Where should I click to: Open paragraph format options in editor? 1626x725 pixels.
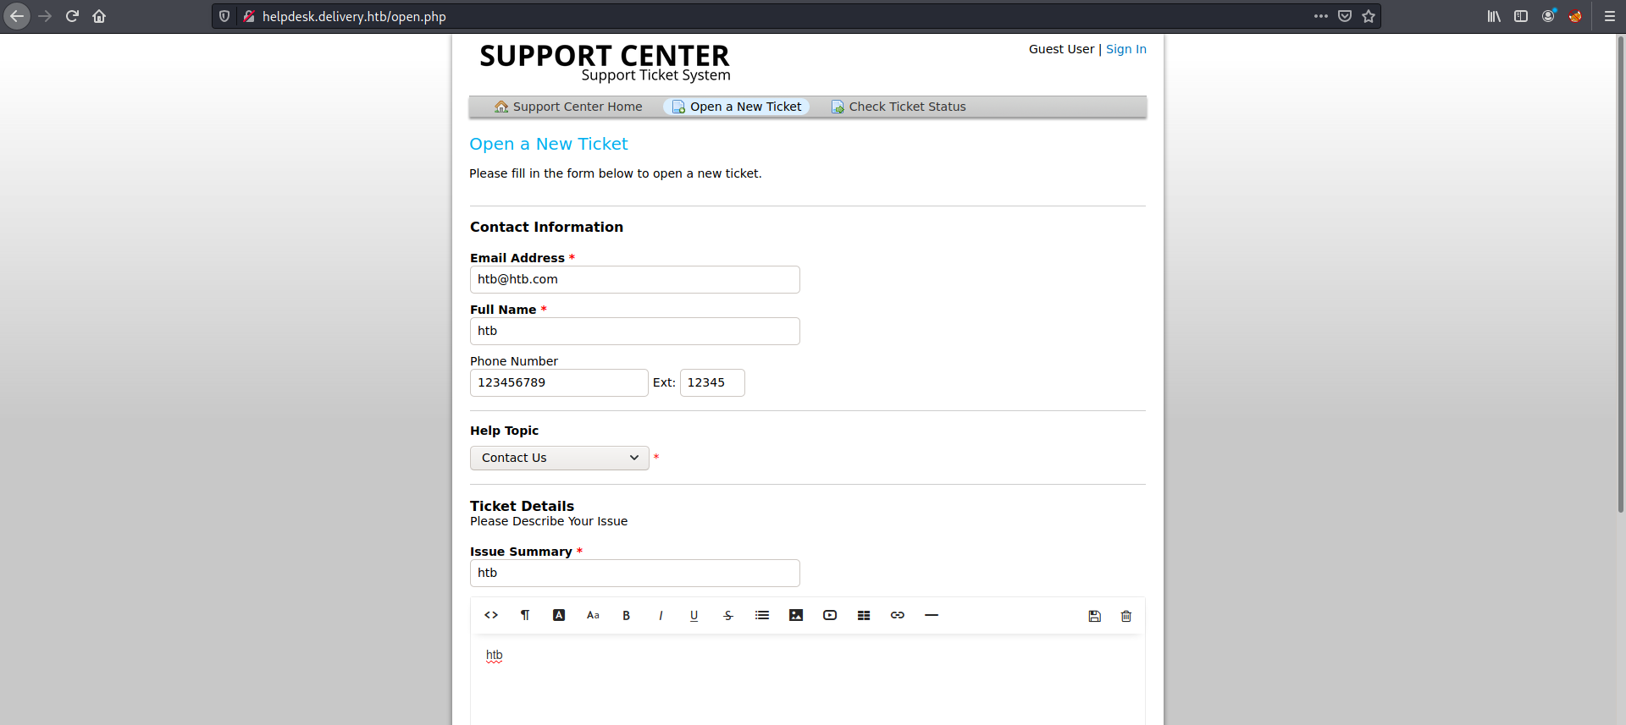[525, 615]
